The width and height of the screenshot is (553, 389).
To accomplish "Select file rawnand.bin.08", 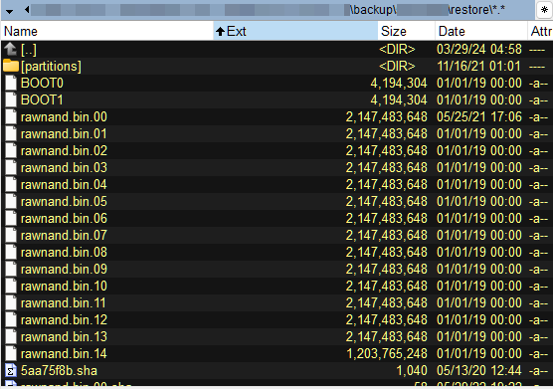I will click(x=64, y=253).
